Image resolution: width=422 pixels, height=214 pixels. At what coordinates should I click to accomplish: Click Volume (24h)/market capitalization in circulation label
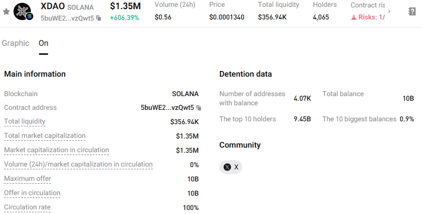(x=78, y=164)
